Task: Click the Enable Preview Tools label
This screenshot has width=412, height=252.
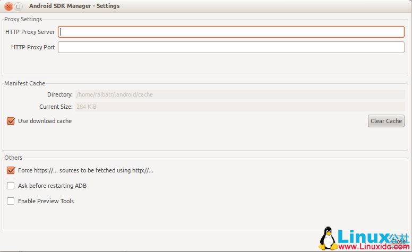Action: [46, 201]
